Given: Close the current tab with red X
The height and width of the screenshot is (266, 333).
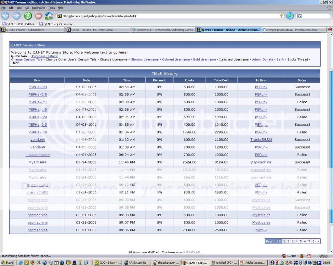Looking at the screenshot, I should (x=330, y=30).
